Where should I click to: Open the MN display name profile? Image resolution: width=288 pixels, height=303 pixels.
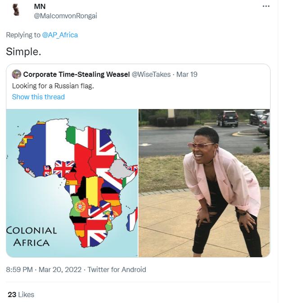click(x=40, y=6)
